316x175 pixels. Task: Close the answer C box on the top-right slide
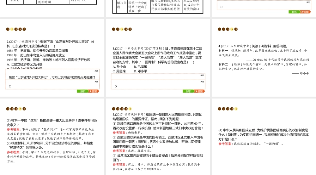308,3
